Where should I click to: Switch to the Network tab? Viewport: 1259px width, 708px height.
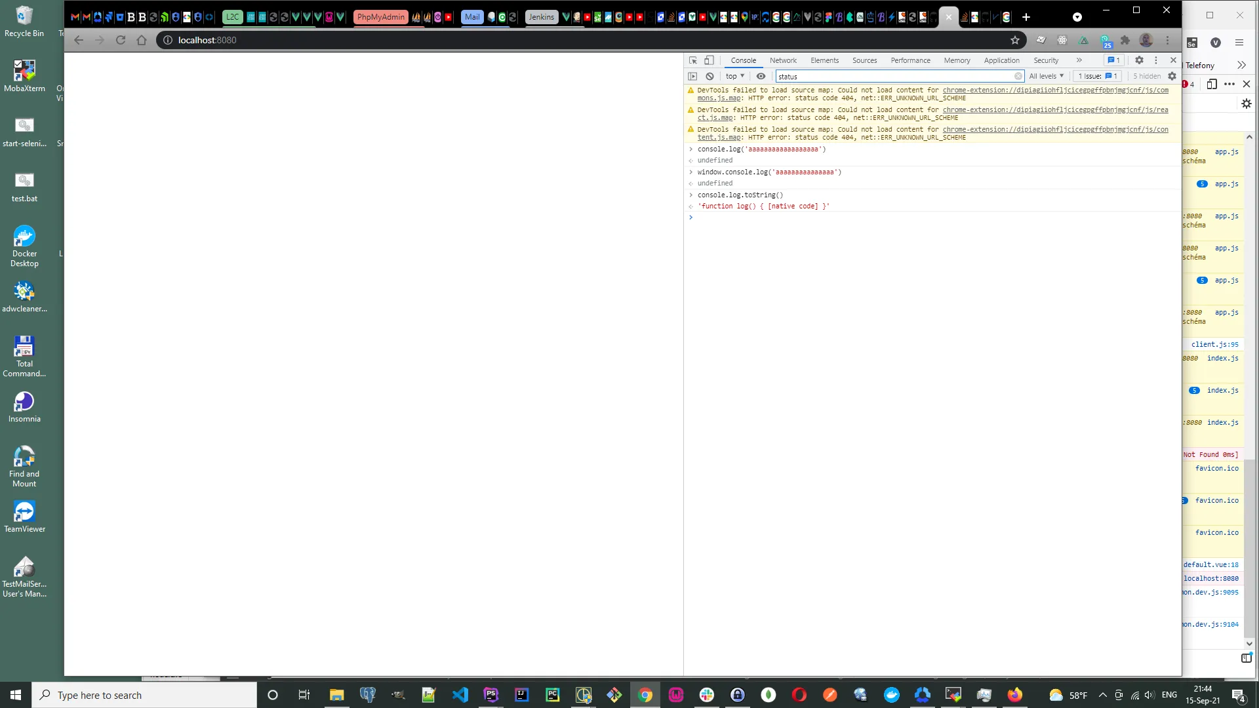coord(783,60)
